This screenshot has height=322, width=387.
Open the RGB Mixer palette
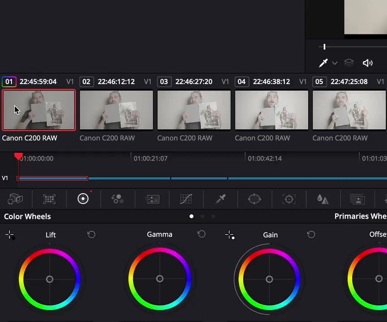click(117, 199)
